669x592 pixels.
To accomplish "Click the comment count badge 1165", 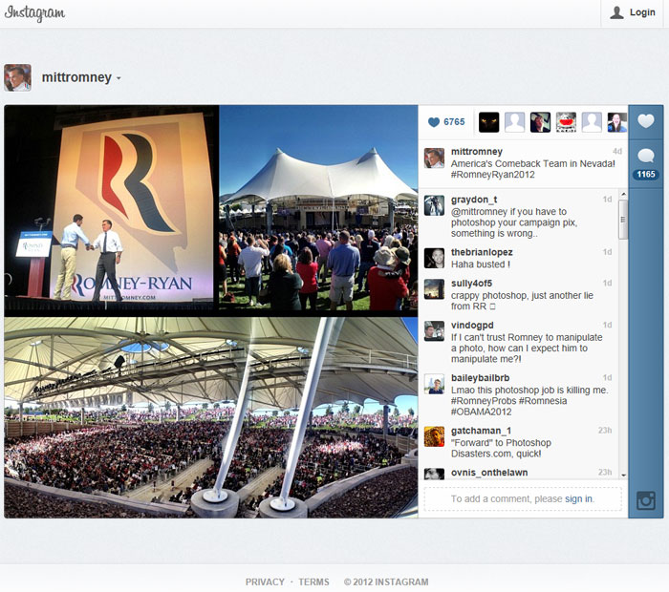I will 645,175.
